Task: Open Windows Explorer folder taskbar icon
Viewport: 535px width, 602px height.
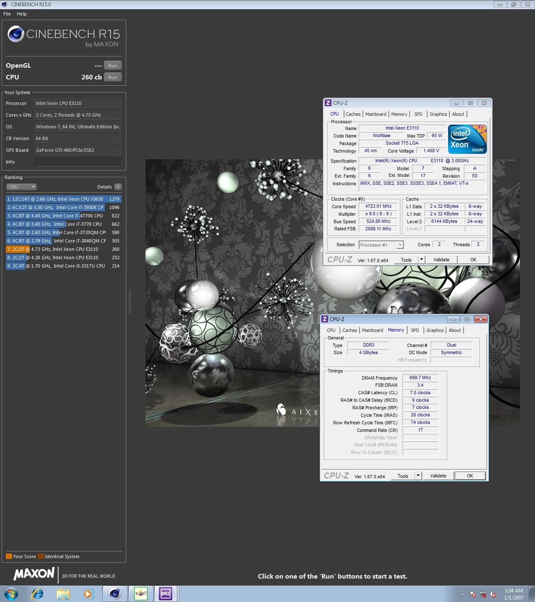Action: click(x=63, y=594)
